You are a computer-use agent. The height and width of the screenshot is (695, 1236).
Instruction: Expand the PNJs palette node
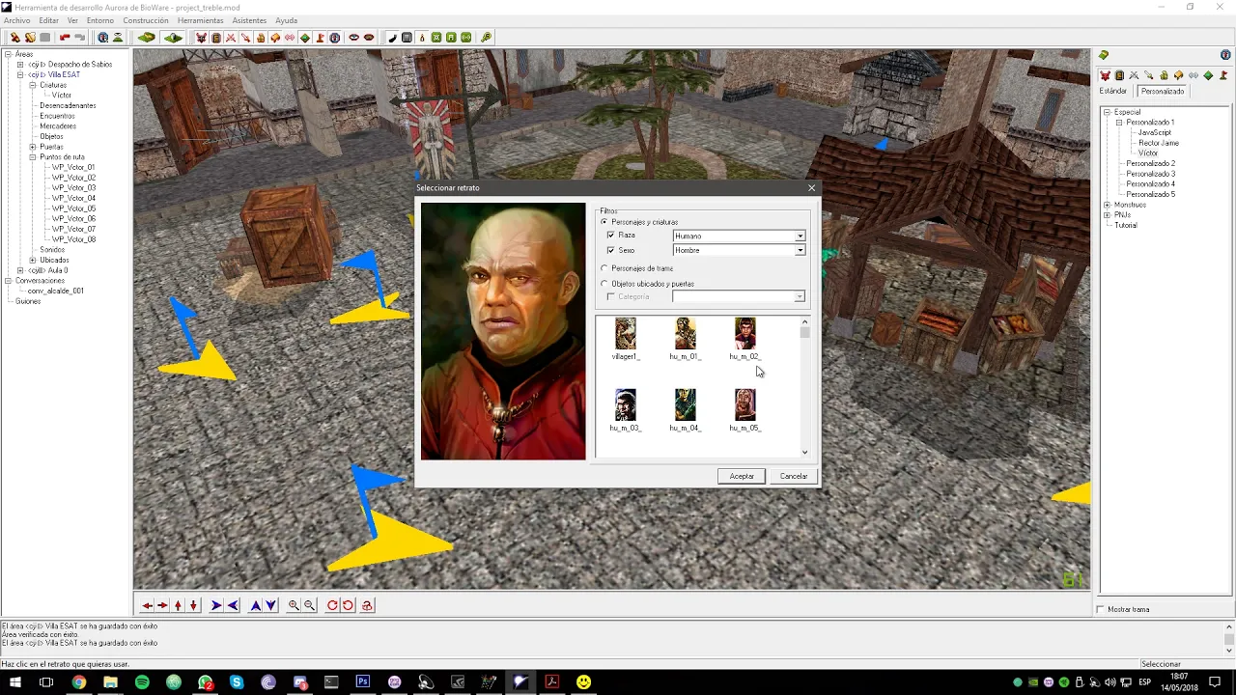[1107, 215]
